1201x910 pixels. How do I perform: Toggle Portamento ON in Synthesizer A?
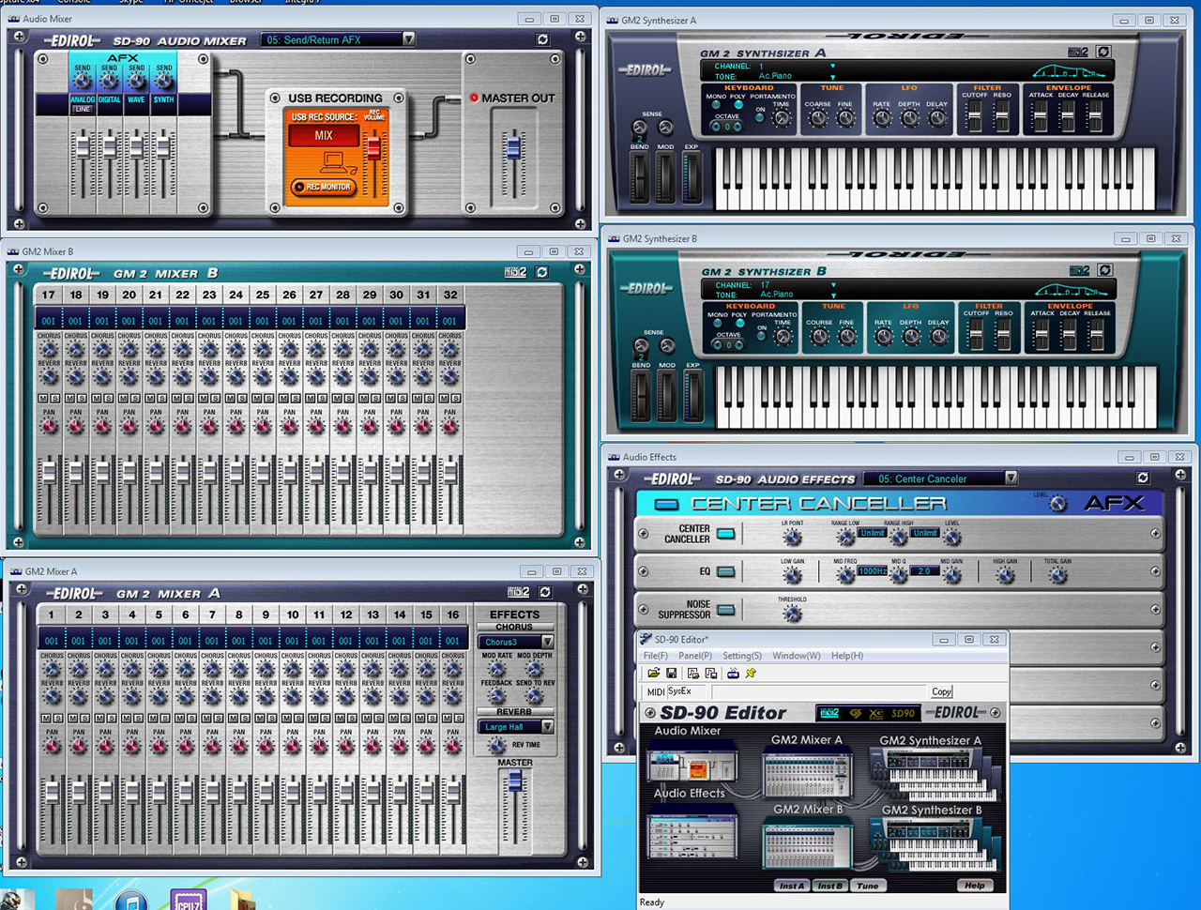pos(760,118)
